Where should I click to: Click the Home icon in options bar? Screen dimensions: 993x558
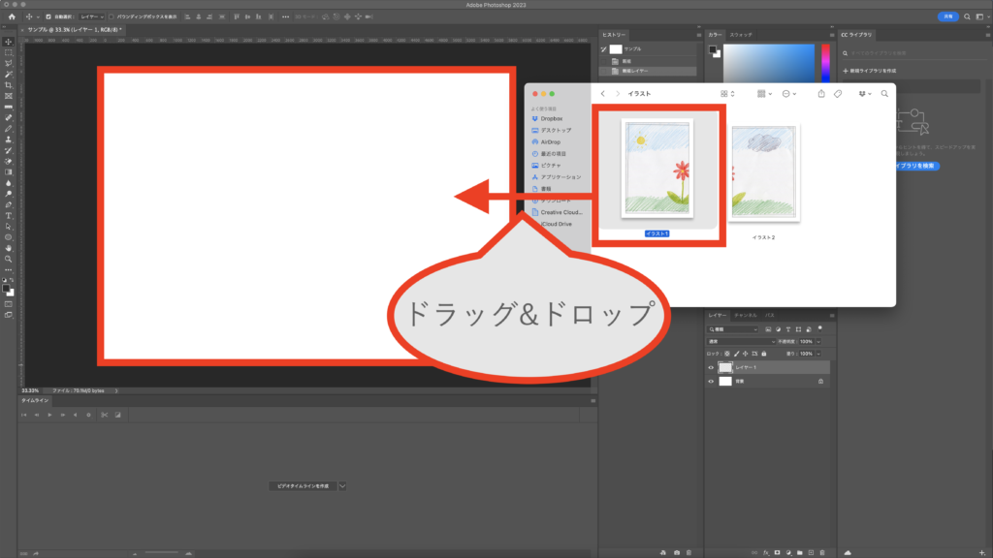coord(12,16)
